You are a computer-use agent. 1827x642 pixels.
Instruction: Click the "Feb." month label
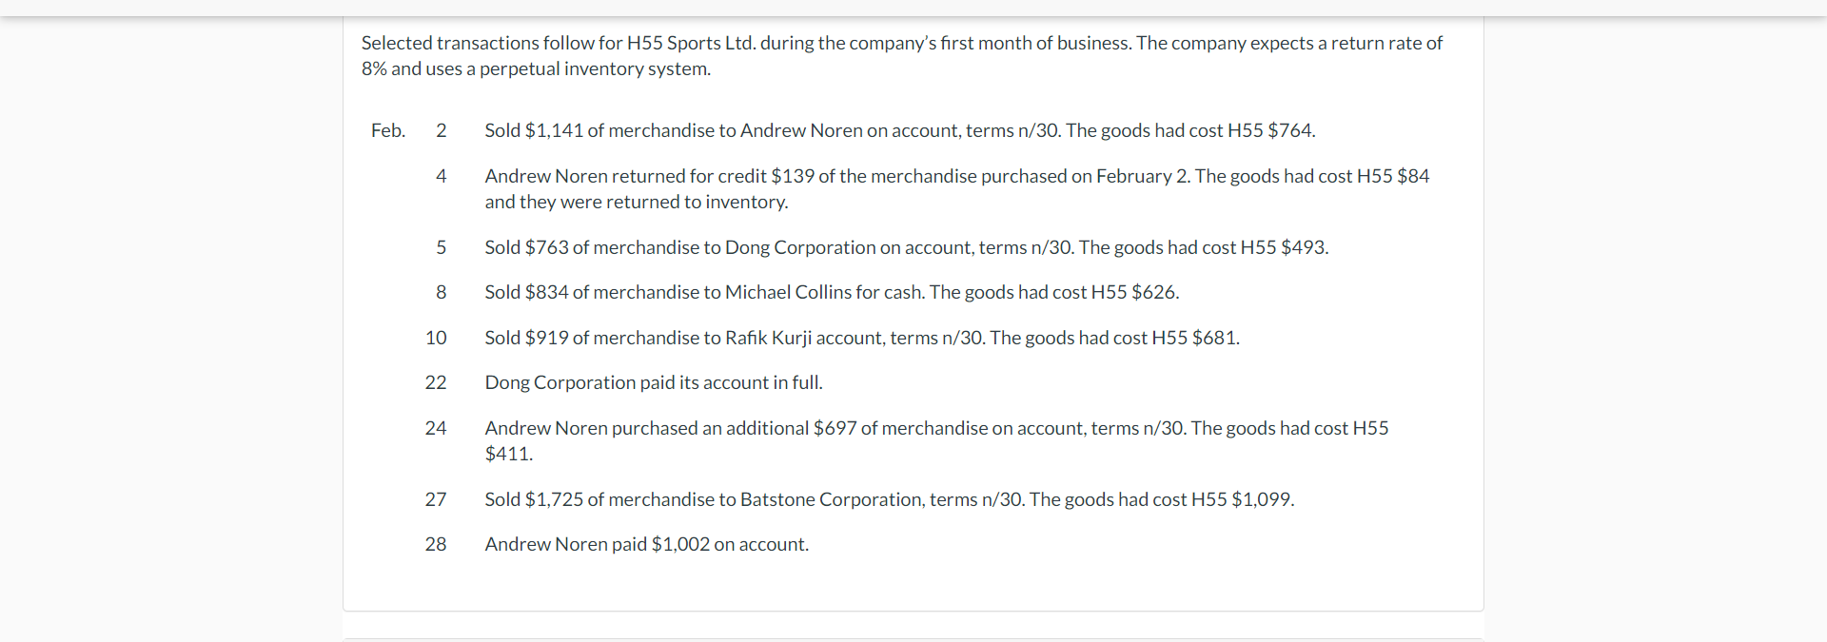pyautogui.click(x=388, y=130)
